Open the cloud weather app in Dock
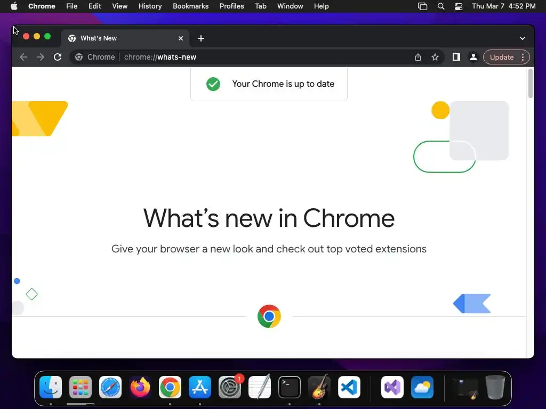The image size is (546, 409). pos(422,387)
